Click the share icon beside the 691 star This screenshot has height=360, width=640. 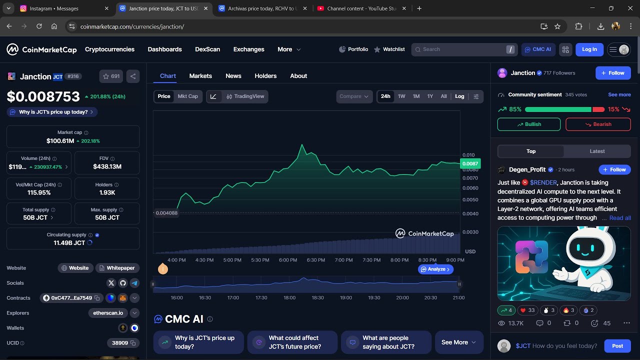coord(133,76)
